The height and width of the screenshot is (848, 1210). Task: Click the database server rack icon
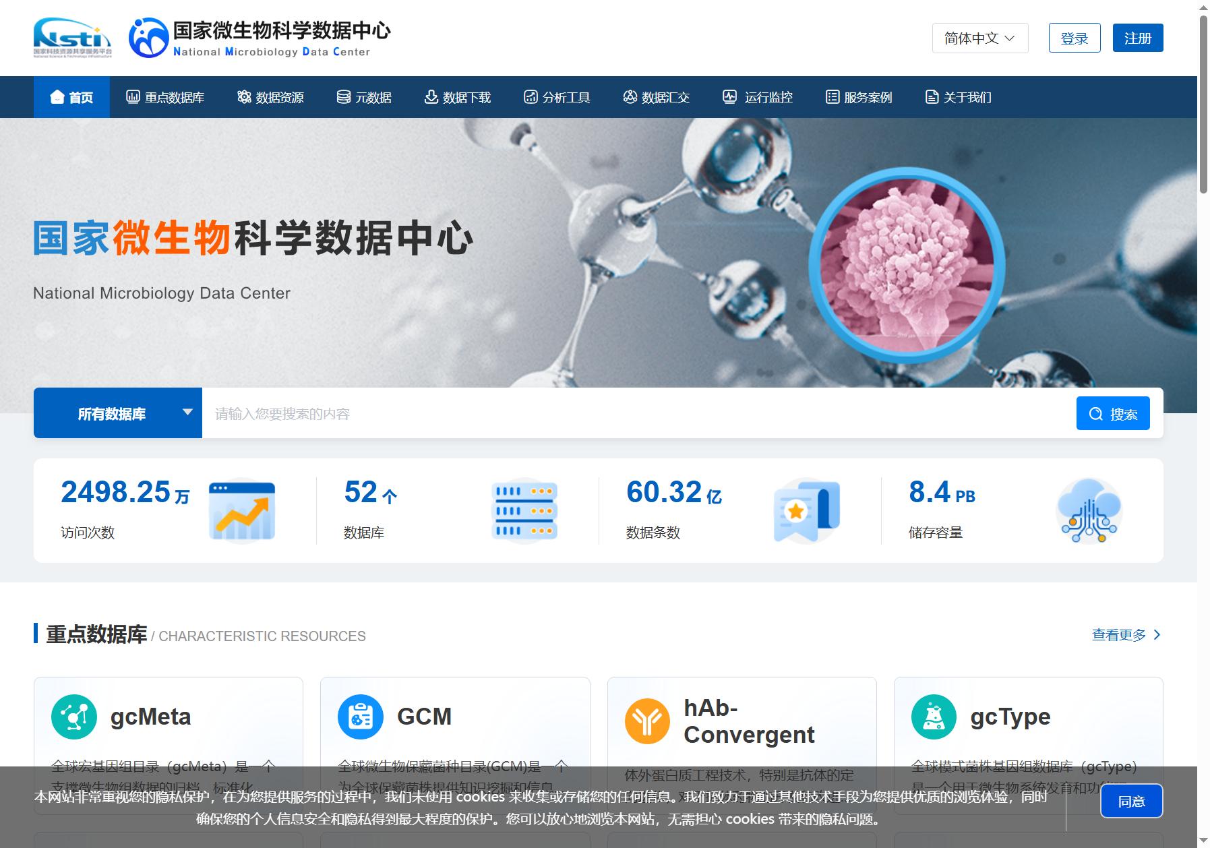pyautogui.click(x=524, y=511)
